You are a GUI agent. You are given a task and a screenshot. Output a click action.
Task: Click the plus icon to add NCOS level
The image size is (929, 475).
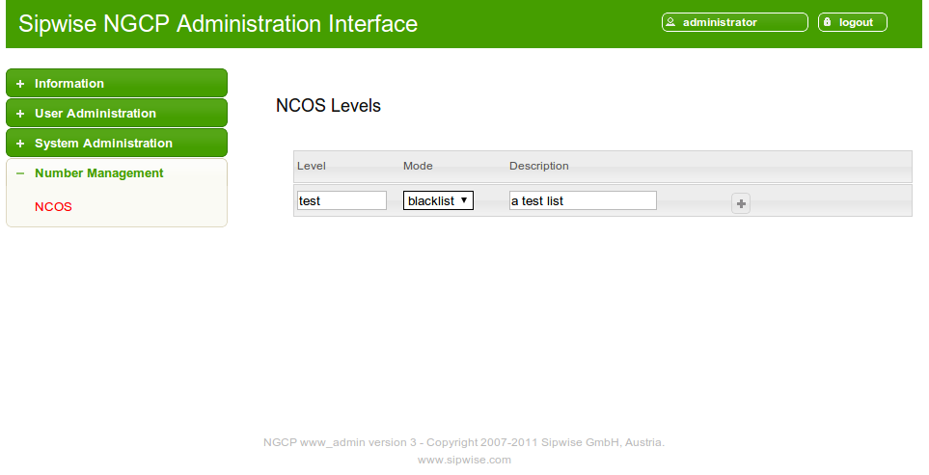[741, 203]
